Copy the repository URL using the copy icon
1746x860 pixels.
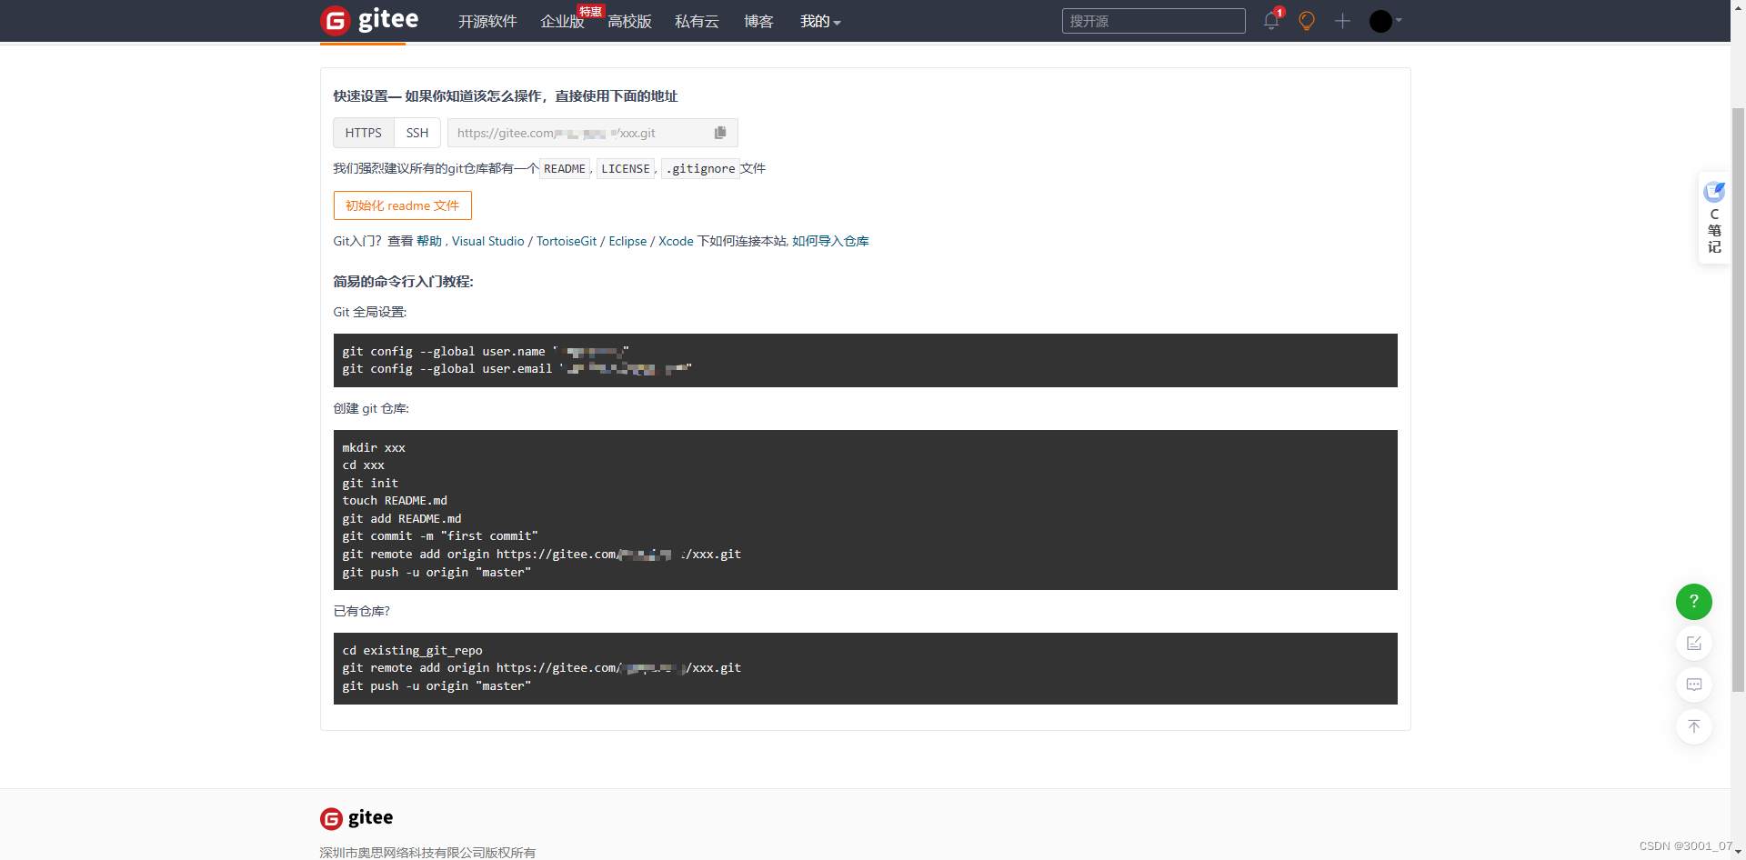pyautogui.click(x=719, y=133)
